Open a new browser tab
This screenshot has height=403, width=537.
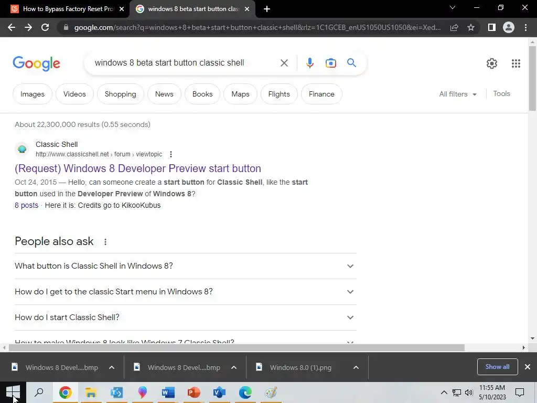(267, 9)
